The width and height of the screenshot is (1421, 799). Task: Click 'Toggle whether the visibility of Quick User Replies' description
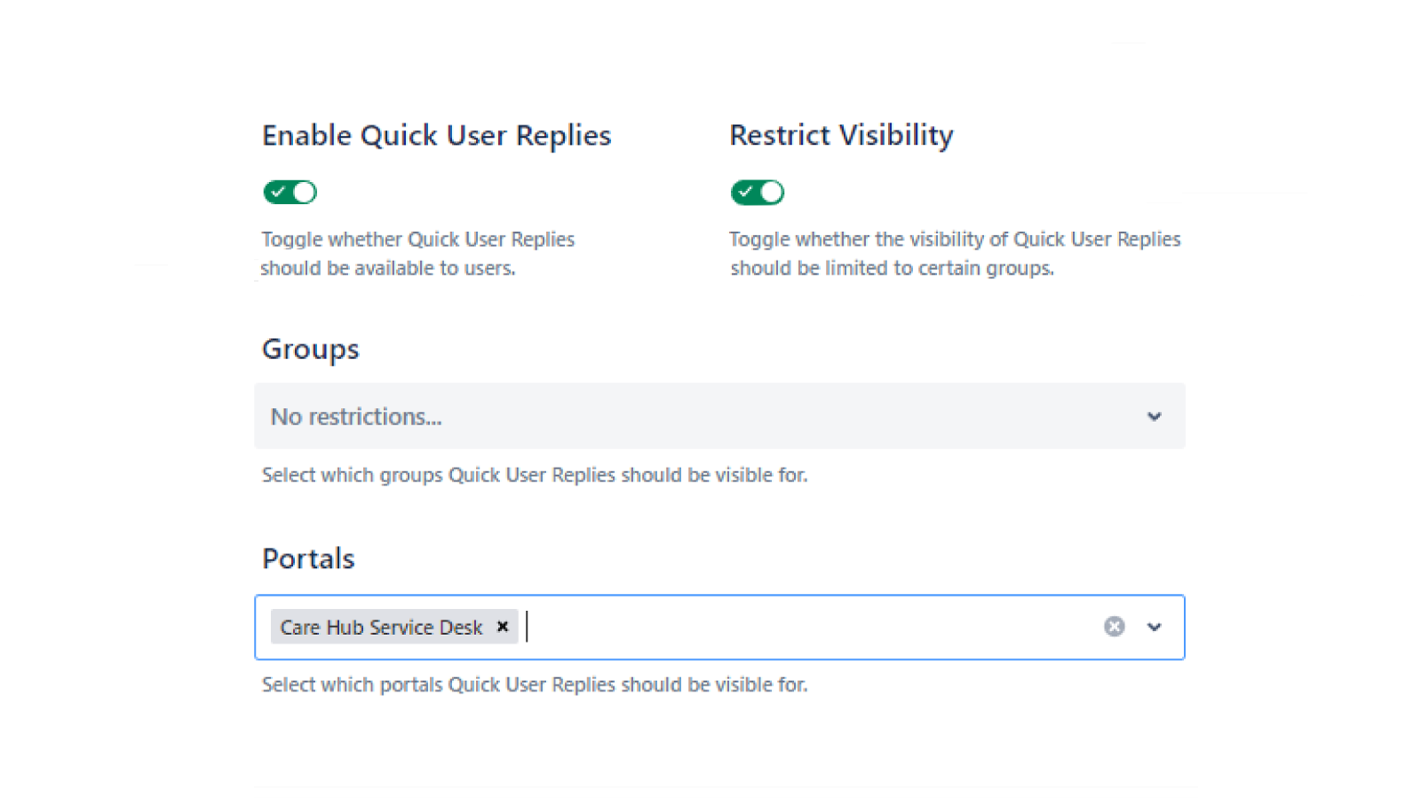coord(955,253)
